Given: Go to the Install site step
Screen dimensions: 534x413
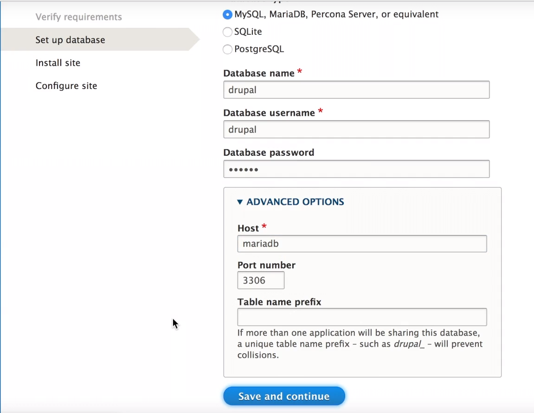Looking at the screenshot, I should (x=58, y=63).
